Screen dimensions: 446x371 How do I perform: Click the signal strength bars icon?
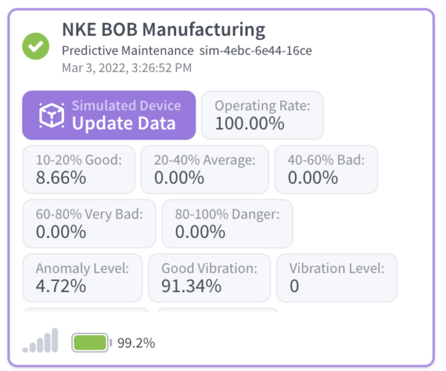pos(40,341)
